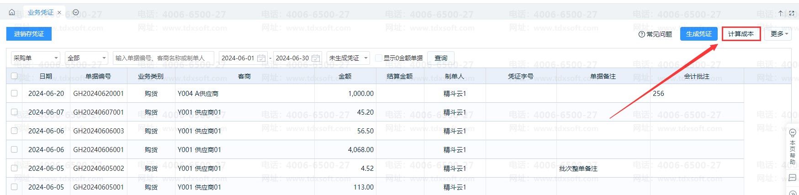Toggle fullscreen icon at top right
799x195 pixels.
pyautogui.click(x=792, y=13)
